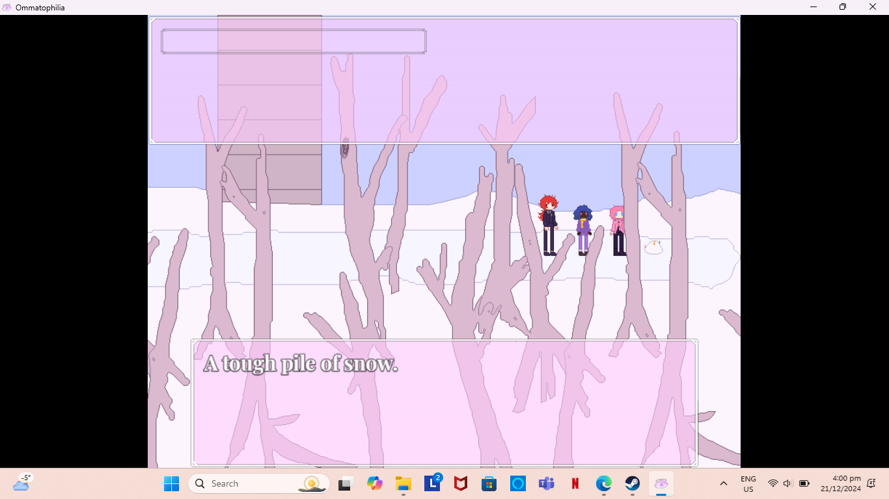Click the blue-haired character in purple
Viewport: 889px width, 499px height.
point(582,231)
